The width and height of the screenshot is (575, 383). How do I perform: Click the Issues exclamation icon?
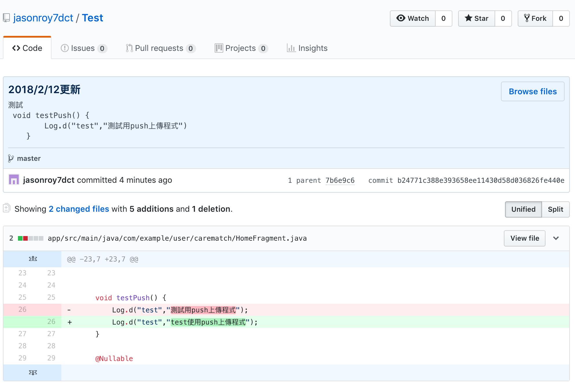[64, 48]
